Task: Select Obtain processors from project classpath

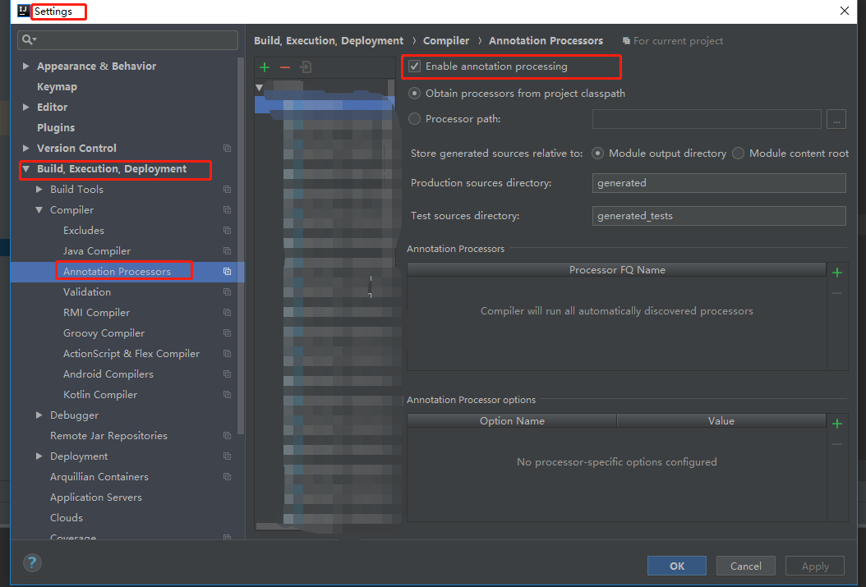Action: 414,94
